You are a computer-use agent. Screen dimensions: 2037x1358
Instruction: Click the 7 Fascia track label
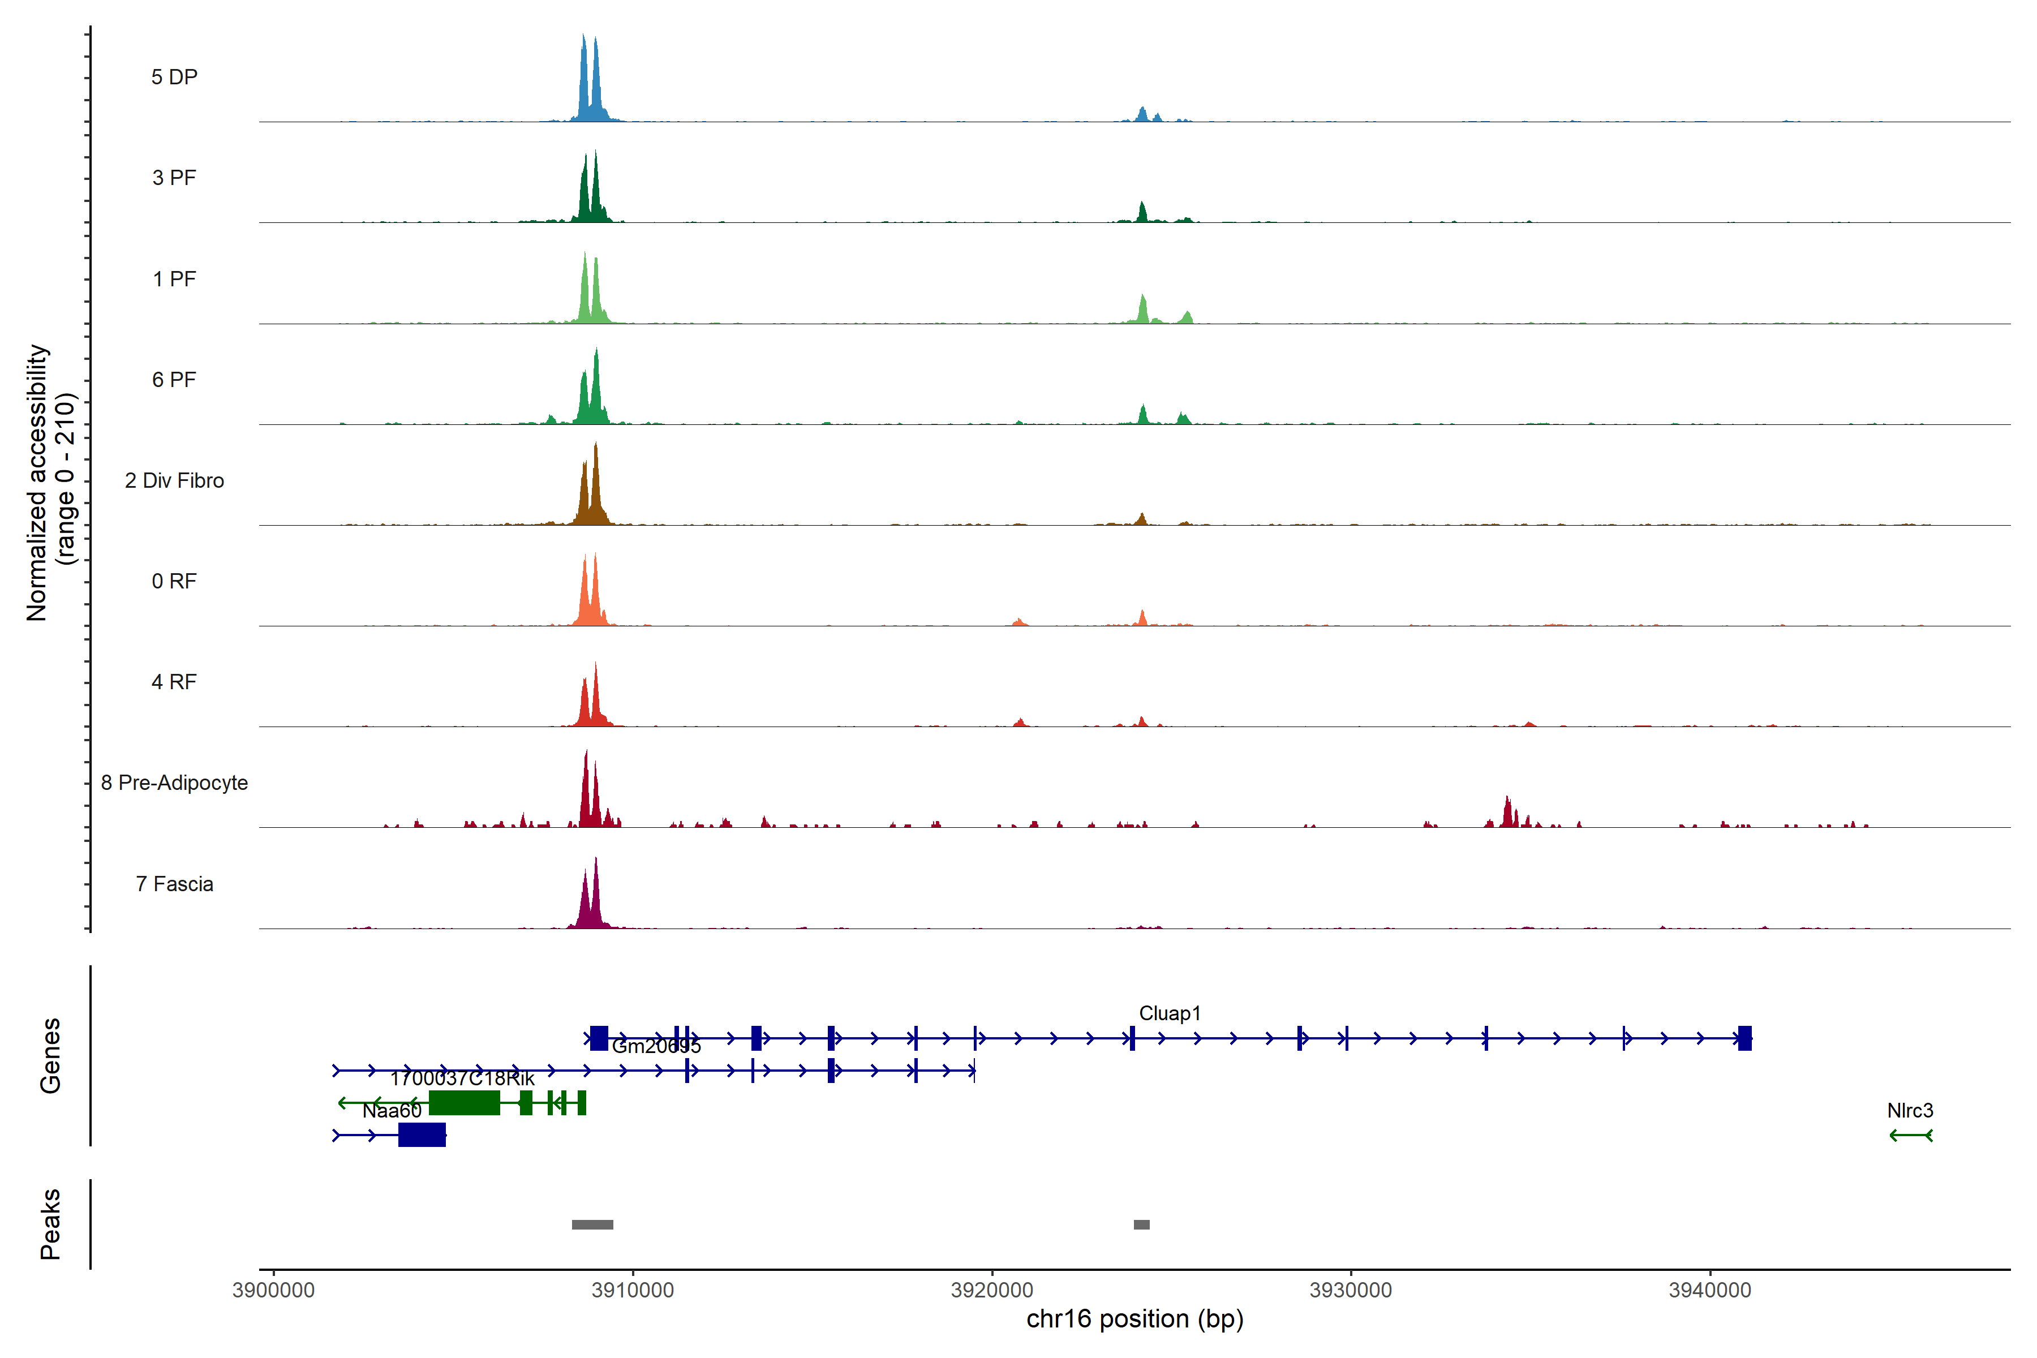pos(174,884)
